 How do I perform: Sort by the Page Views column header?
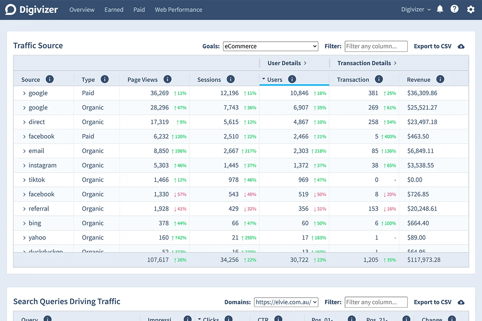[143, 79]
